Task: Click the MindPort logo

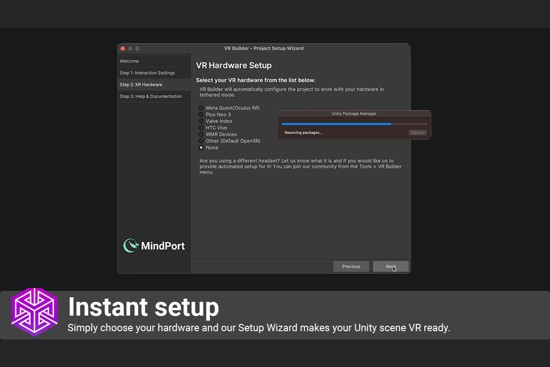Action: coord(154,246)
